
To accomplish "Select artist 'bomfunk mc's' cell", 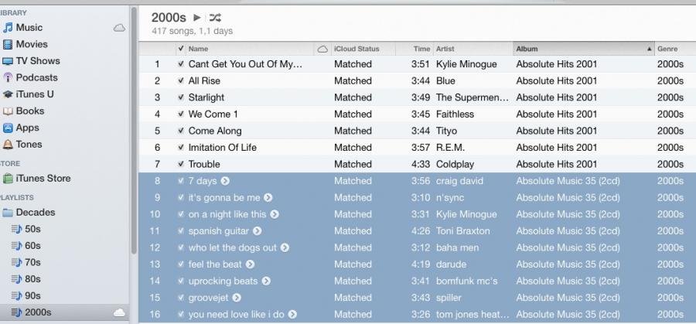I will pyautogui.click(x=467, y=281).
